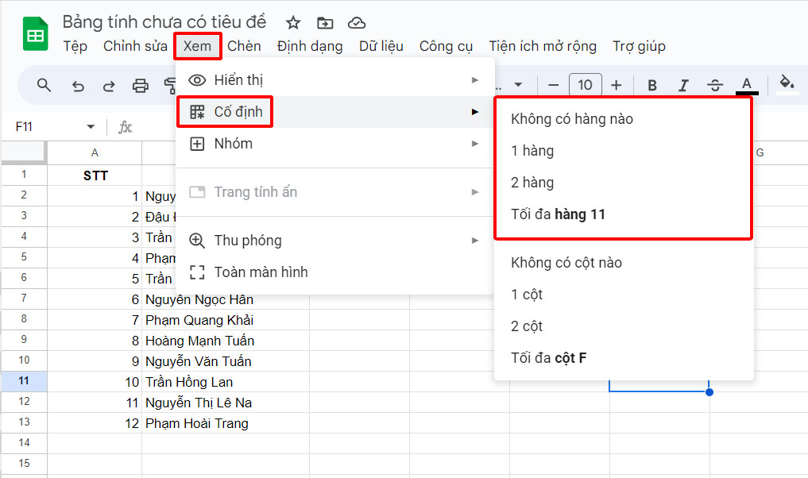Toggle italic formatting
This screenshot has width=808, height=478.
tap(683, 85)
